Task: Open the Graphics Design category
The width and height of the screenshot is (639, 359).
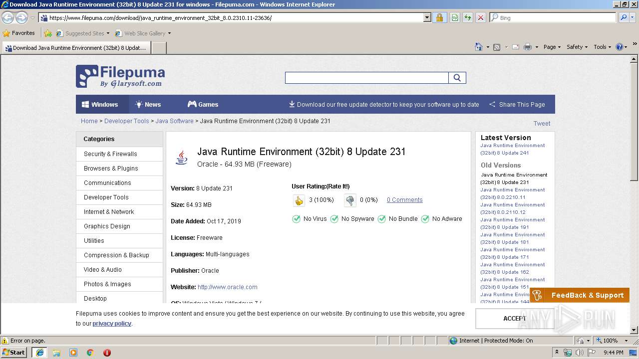Action: [x=119, y=226]
